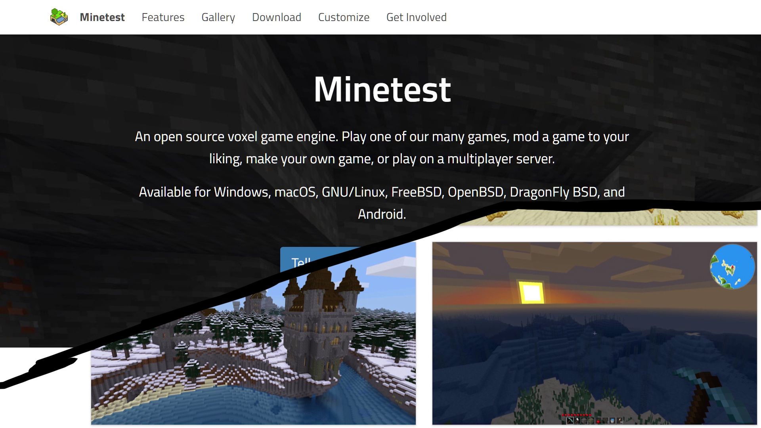The width and height of the screenshot is (761, 428).
Task: Open the Features menu item
Action: (x=163, y=17)
